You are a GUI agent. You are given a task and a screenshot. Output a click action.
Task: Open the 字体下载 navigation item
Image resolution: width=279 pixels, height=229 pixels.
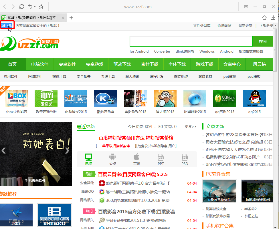click(177, 64)
